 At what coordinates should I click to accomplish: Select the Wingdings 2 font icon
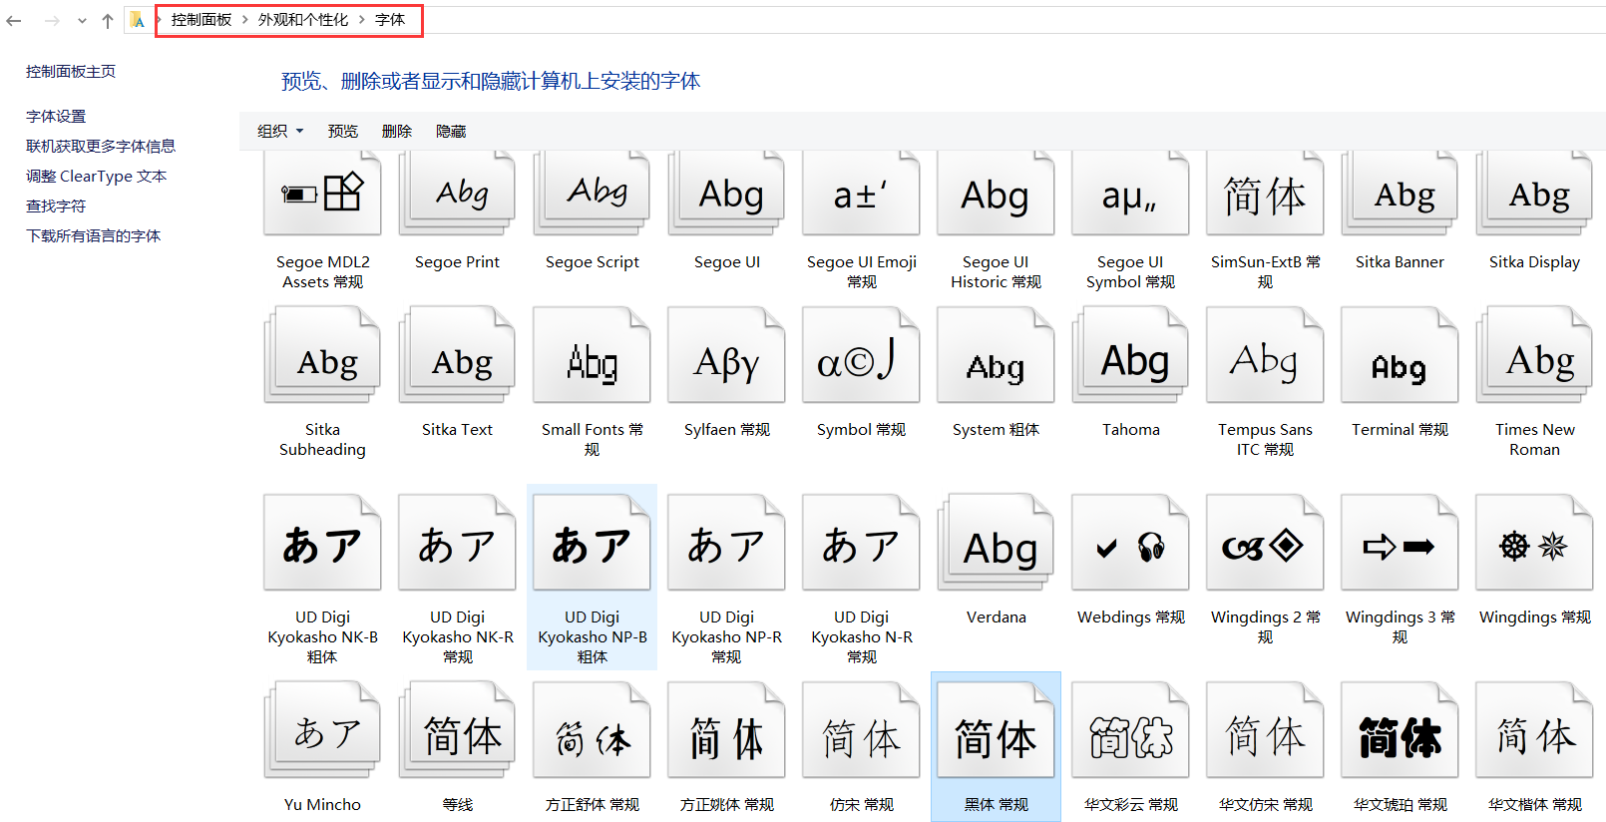(1265, 543)
